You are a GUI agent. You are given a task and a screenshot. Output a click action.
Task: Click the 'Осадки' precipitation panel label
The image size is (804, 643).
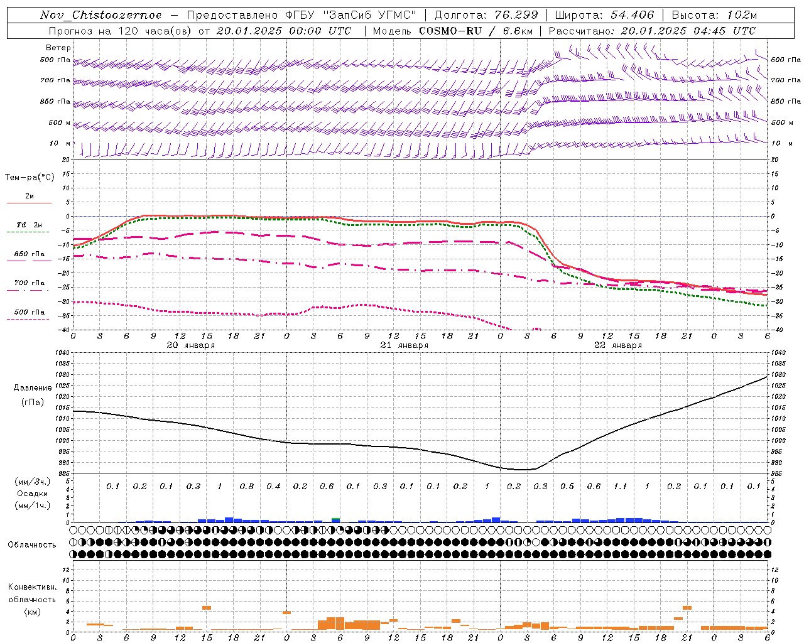point(33,494)
